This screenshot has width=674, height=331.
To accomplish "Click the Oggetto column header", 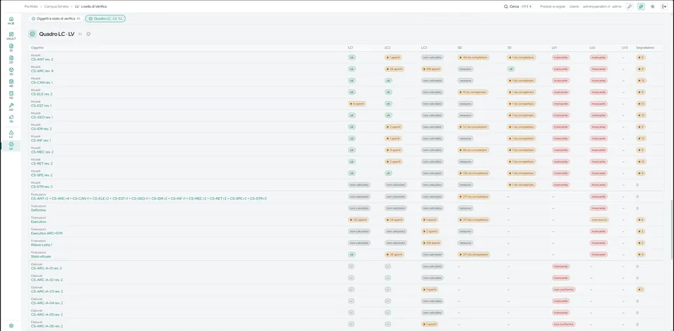I will click(37, 47).
